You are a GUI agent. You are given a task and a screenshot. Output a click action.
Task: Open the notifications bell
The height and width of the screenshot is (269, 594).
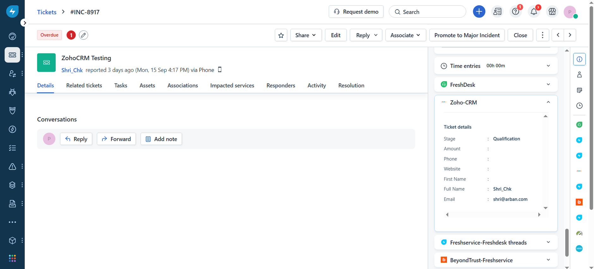coord(534,12)
